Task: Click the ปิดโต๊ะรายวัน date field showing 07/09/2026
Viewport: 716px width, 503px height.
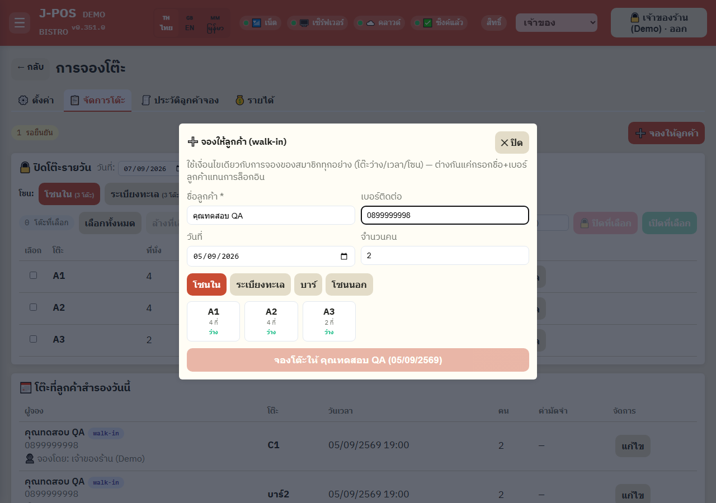Action: pos(149,168)
